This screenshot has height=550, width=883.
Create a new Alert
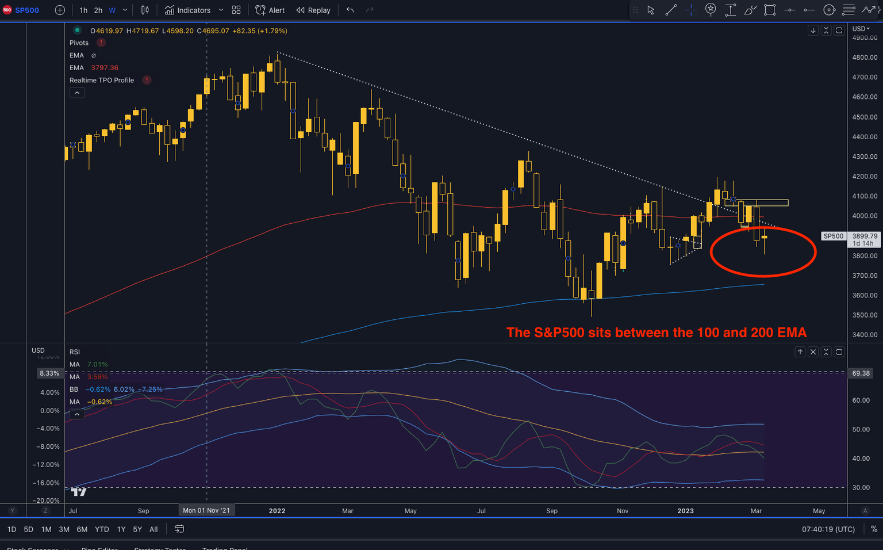[270, 10]
